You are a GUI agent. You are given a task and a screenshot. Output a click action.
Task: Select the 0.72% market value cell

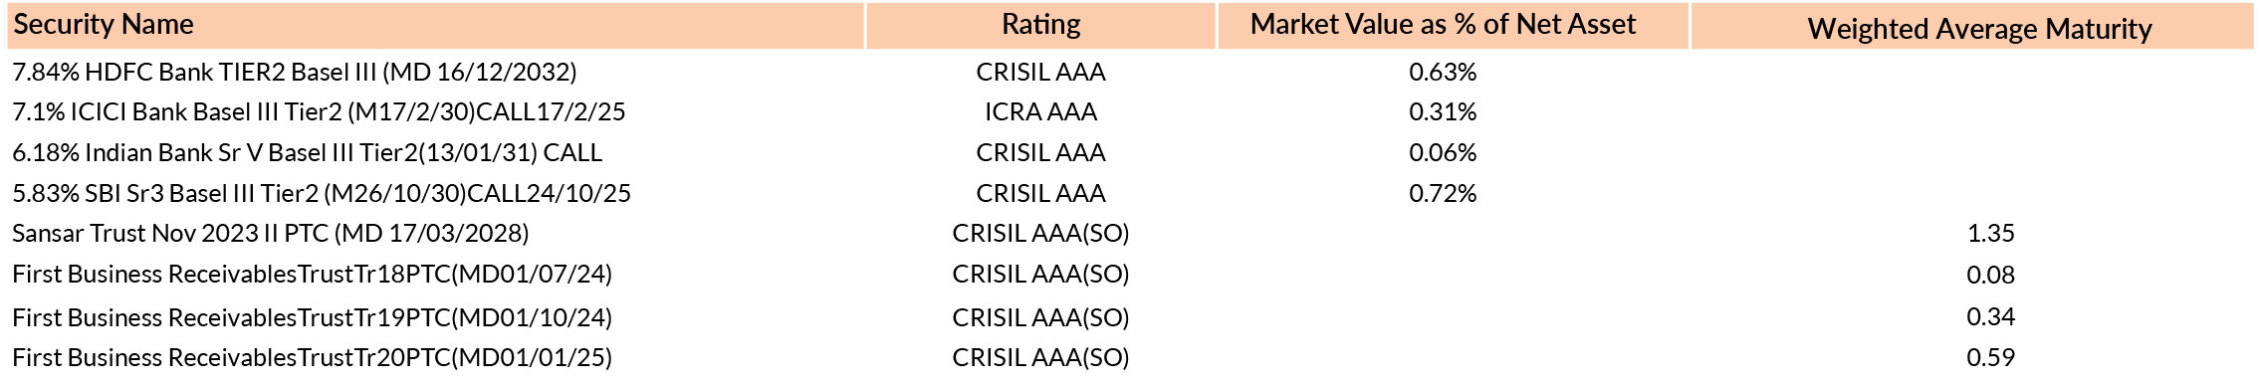point(1443,193)
